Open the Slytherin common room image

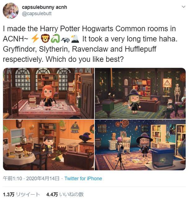coord(140,93)
